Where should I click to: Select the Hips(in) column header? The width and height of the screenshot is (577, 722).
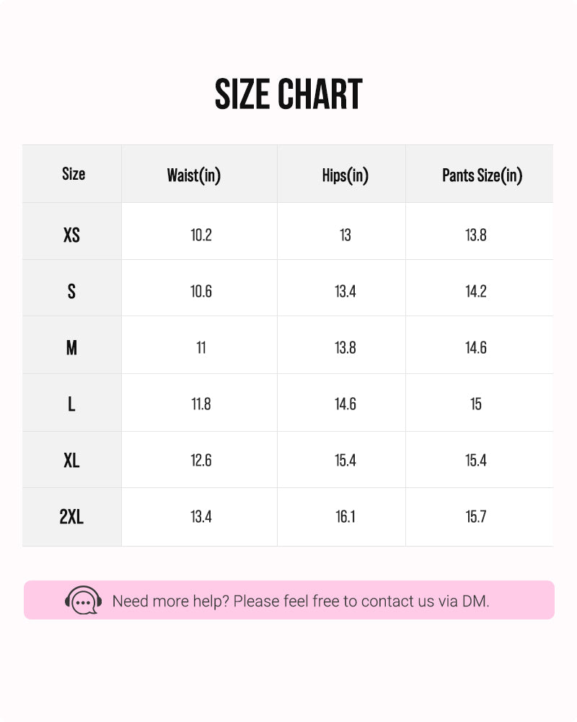345,175
